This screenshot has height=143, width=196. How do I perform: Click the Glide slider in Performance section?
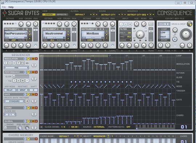(x=21, y=76)
